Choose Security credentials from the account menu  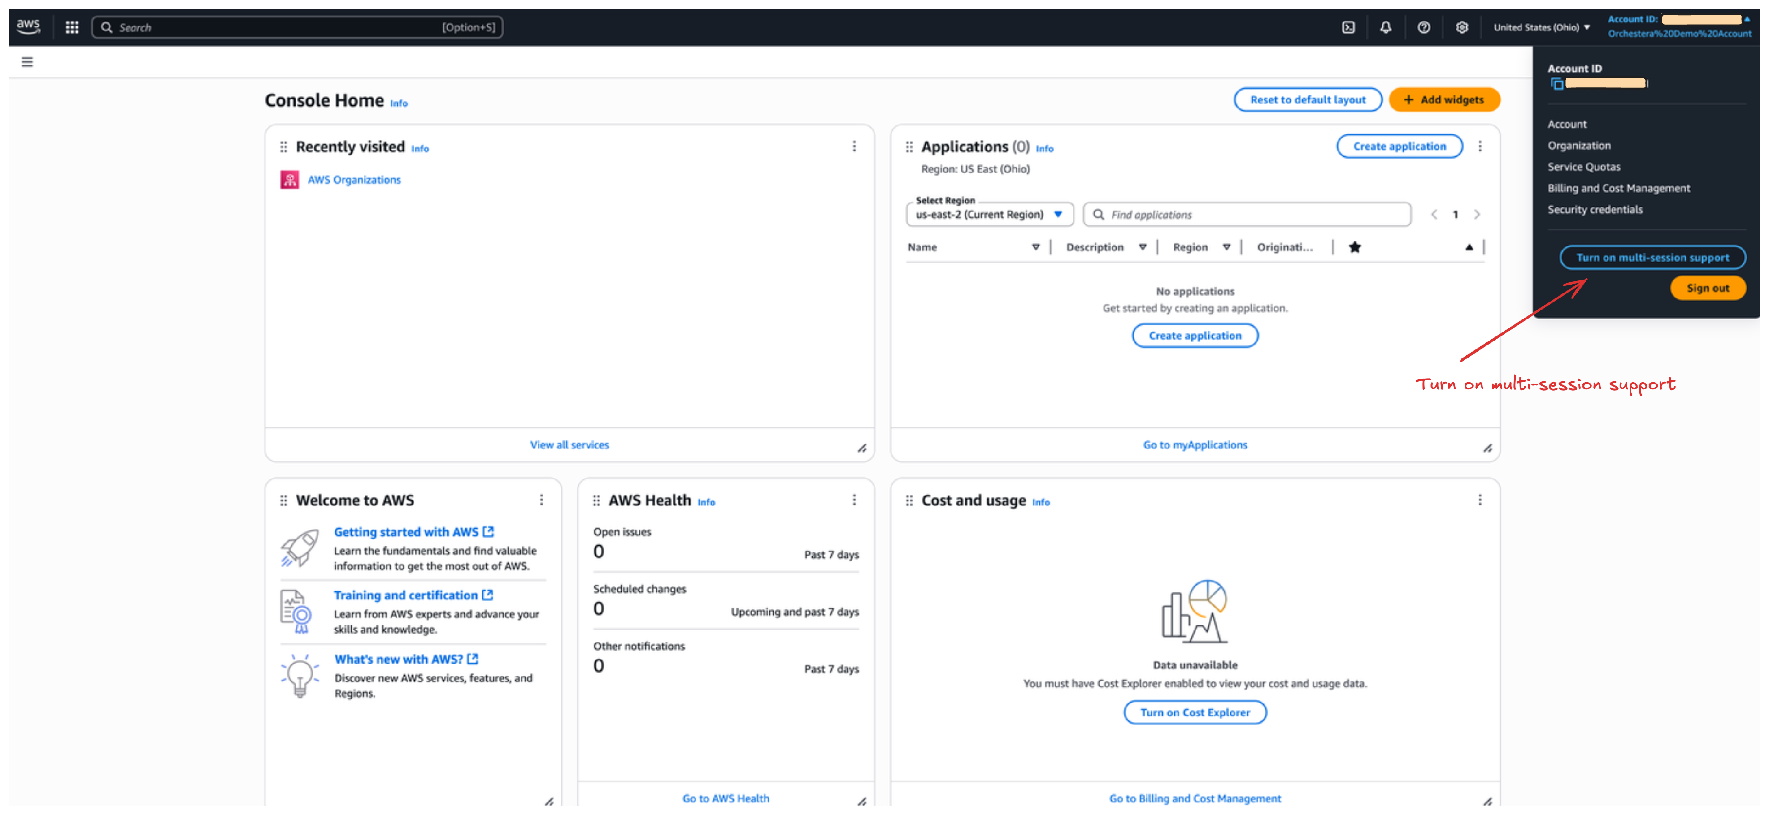coord(1595,209)
